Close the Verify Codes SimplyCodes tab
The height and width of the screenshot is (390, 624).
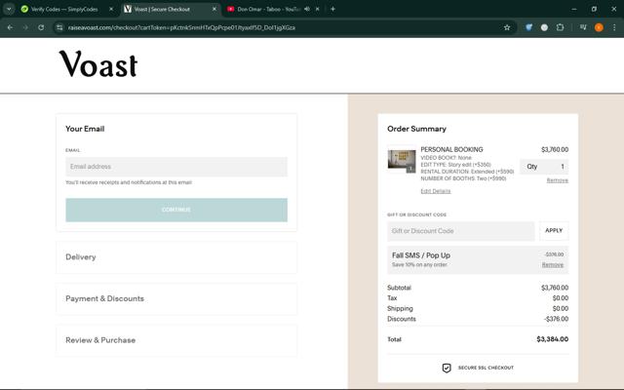pos(111,9)
